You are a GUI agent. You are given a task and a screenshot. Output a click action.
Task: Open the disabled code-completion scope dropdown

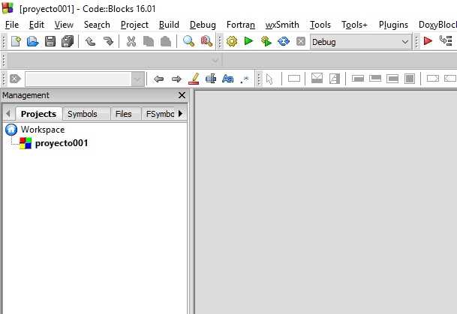(x=215, y=61)
